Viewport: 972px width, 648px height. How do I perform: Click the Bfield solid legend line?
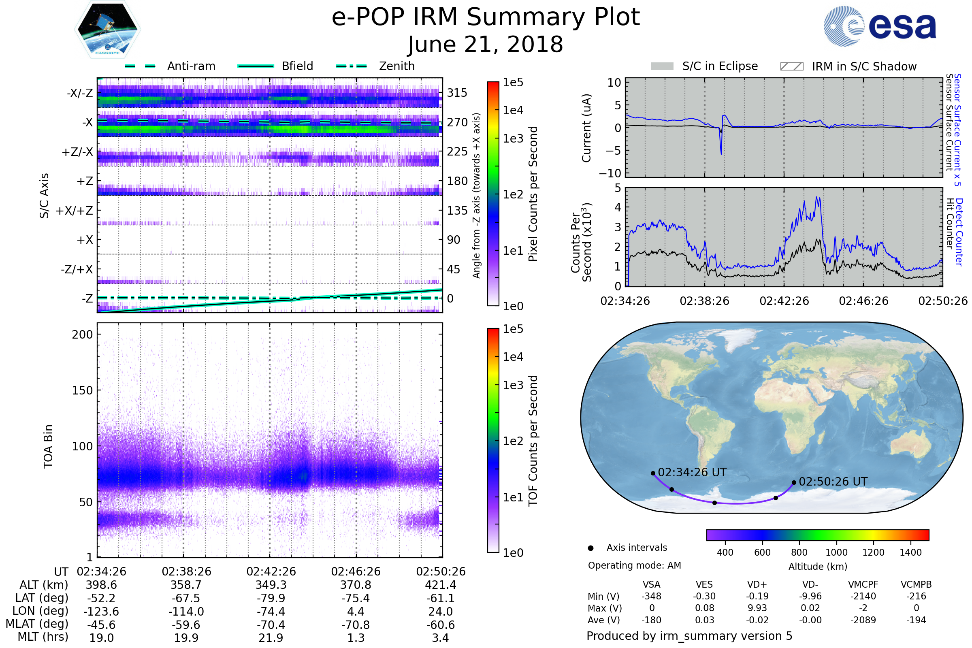(256, 66)
